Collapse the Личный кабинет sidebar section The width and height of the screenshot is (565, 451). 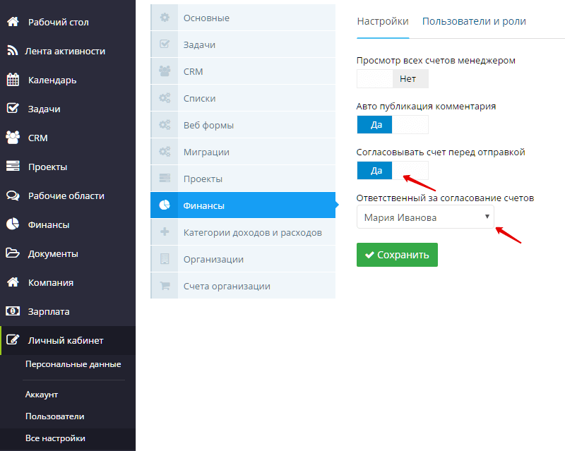(x=66, y=340)
